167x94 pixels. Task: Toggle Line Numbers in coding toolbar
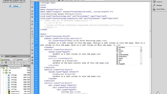[32, 28]
